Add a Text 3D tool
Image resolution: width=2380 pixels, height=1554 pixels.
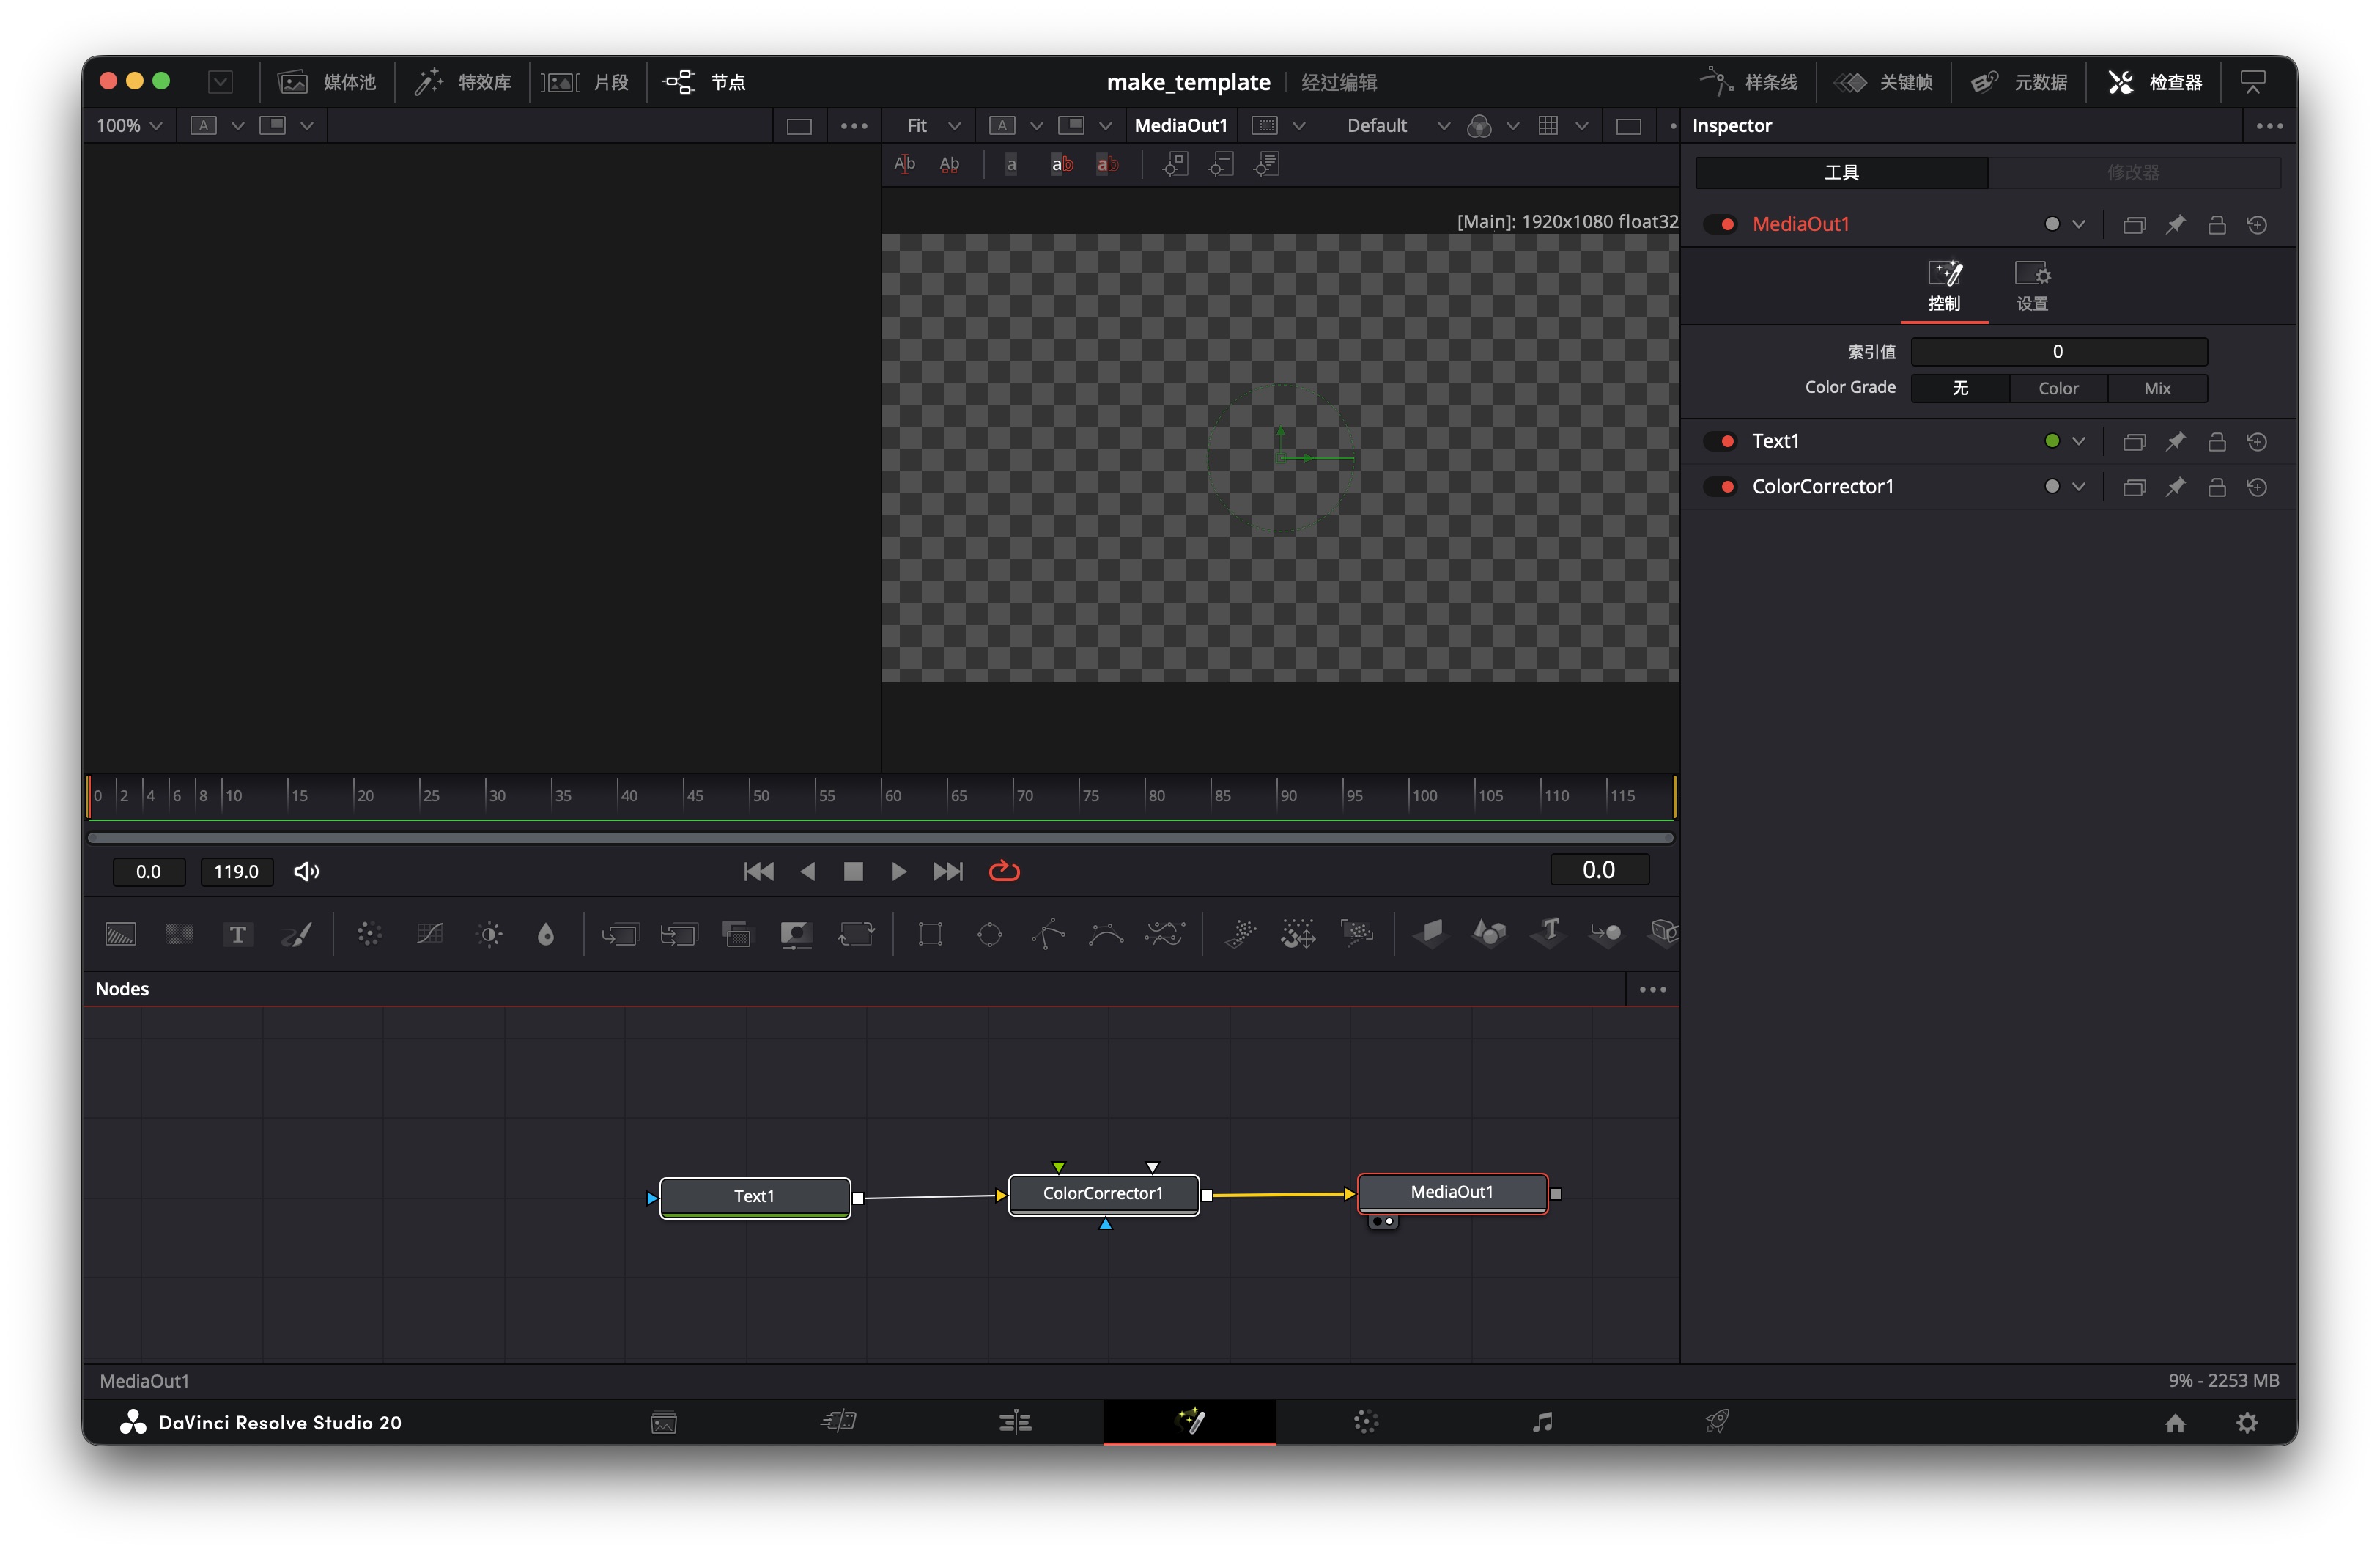[1549, 932]
